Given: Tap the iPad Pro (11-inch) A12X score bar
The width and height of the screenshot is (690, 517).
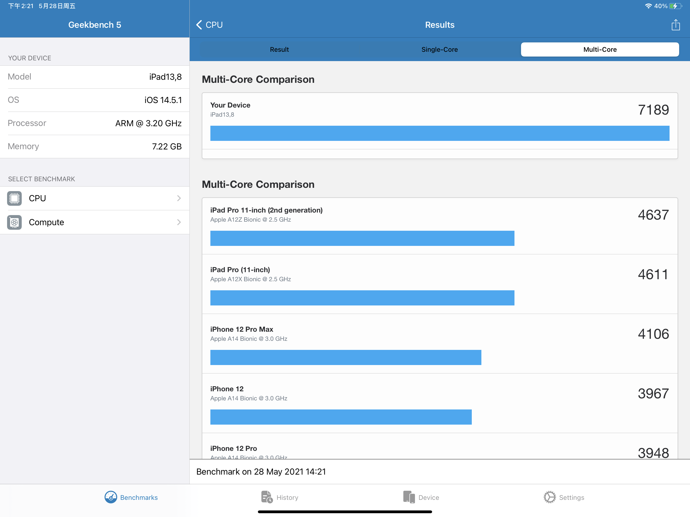Looking at the screenshot, I should tap(362, 298).
